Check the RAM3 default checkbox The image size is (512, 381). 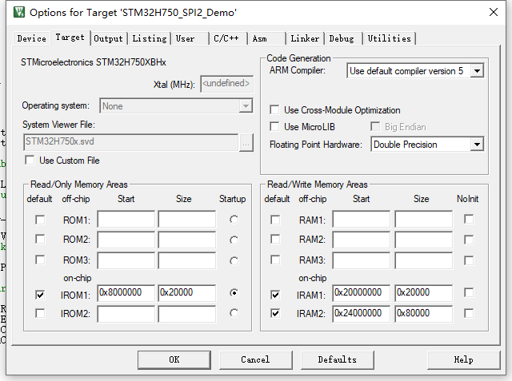click(275, 260)
